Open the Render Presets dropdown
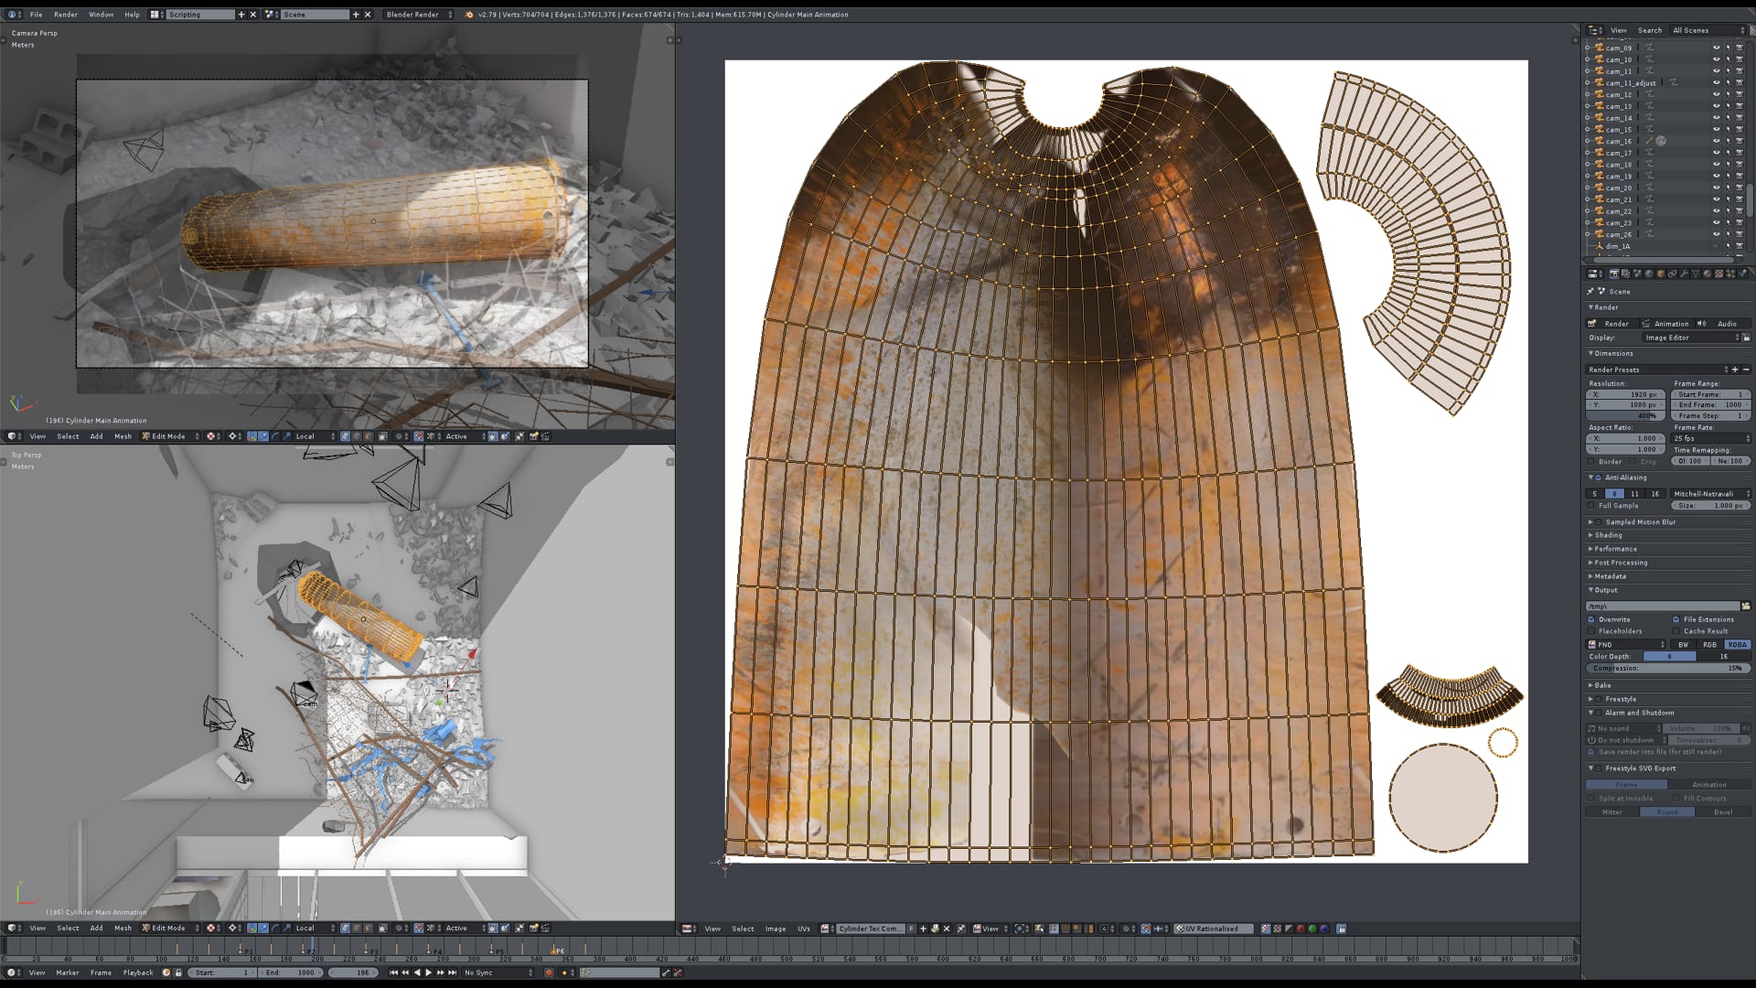Screen dimensions: 1756x988 (1655, 370)
